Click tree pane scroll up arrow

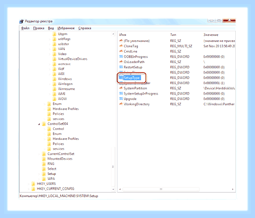tap(113, 34)
